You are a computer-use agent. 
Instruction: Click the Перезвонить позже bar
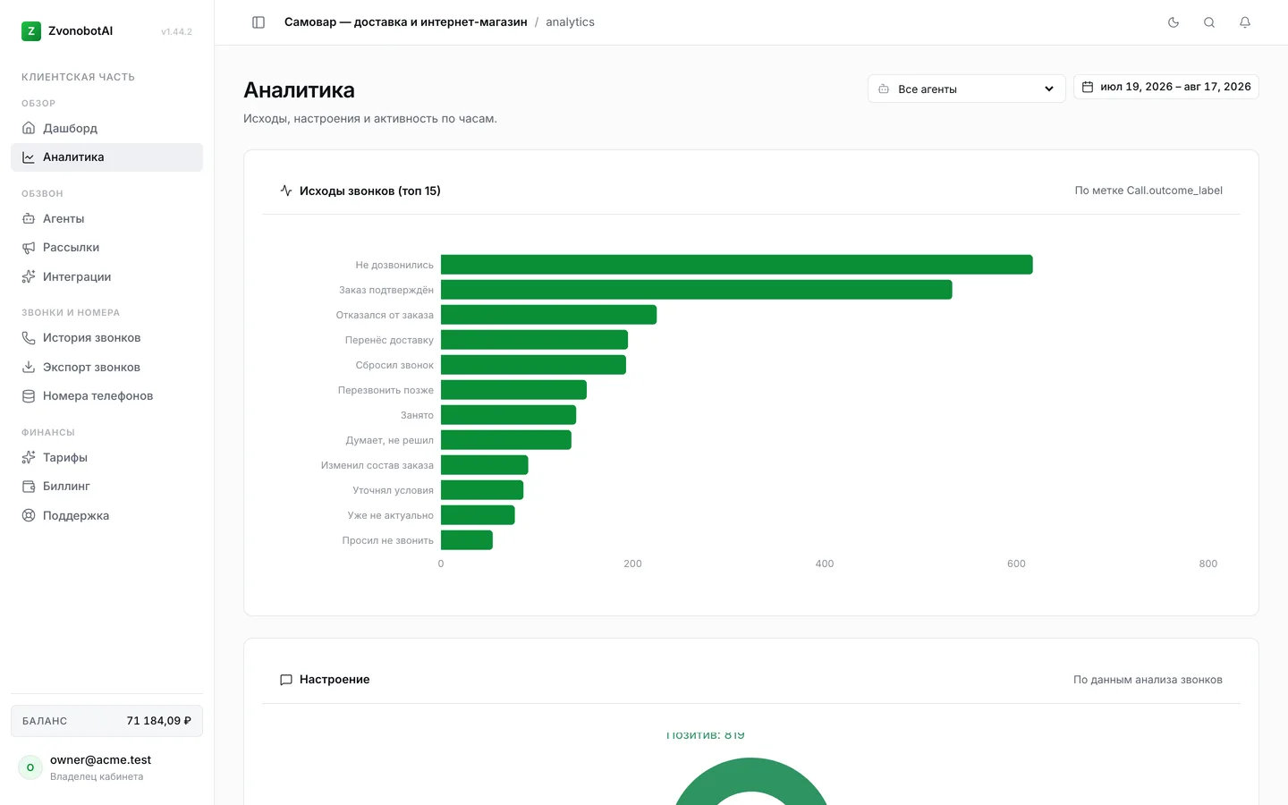513,390
